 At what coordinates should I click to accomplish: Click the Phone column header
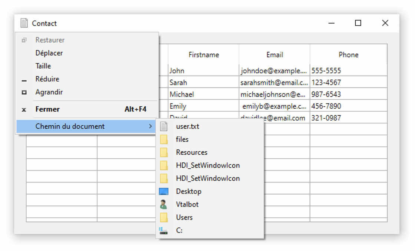coord(348,55)
